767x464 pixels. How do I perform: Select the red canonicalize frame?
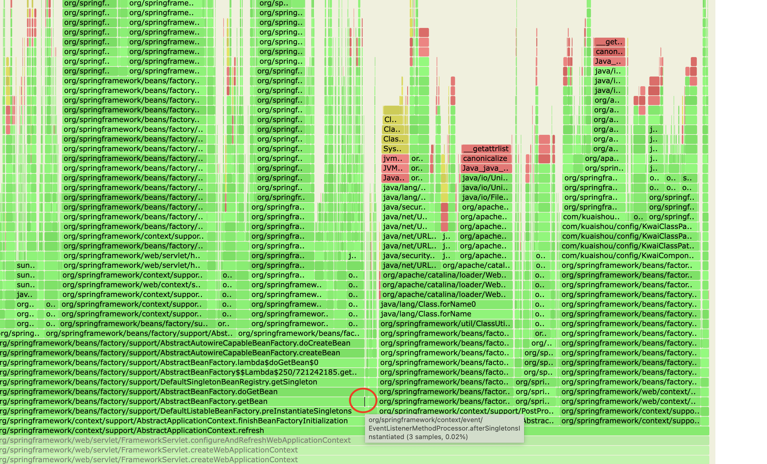tap(486, 159)
